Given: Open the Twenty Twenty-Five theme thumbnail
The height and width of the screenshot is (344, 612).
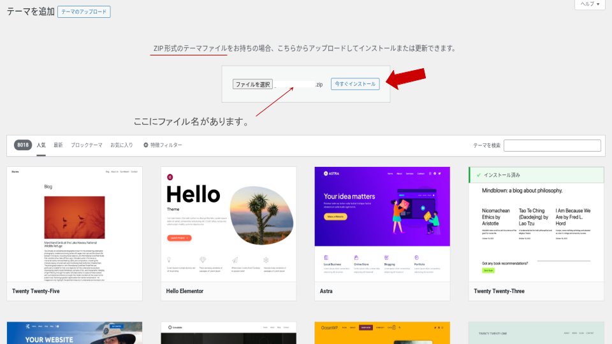Looking at the screenshot, I should tap(75, 224).
